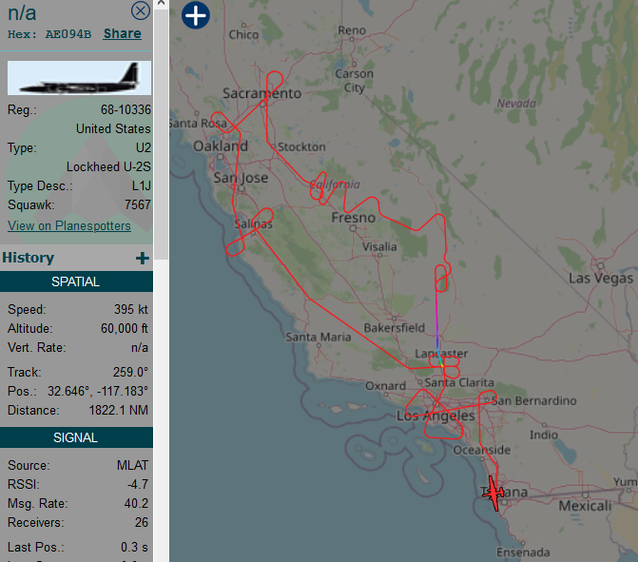Image resolution: width=638 pixels, height=562 pixels.
Task: Click the altitude value 60,000 ft
Action: click(x=125, y=329)
